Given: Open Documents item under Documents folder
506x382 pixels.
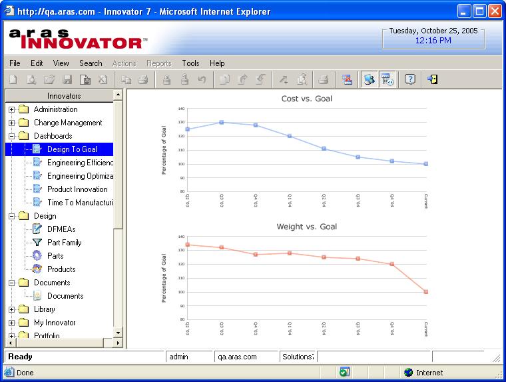Looking at the screenshot, I should pyautogui.click(x=65, y=296).
